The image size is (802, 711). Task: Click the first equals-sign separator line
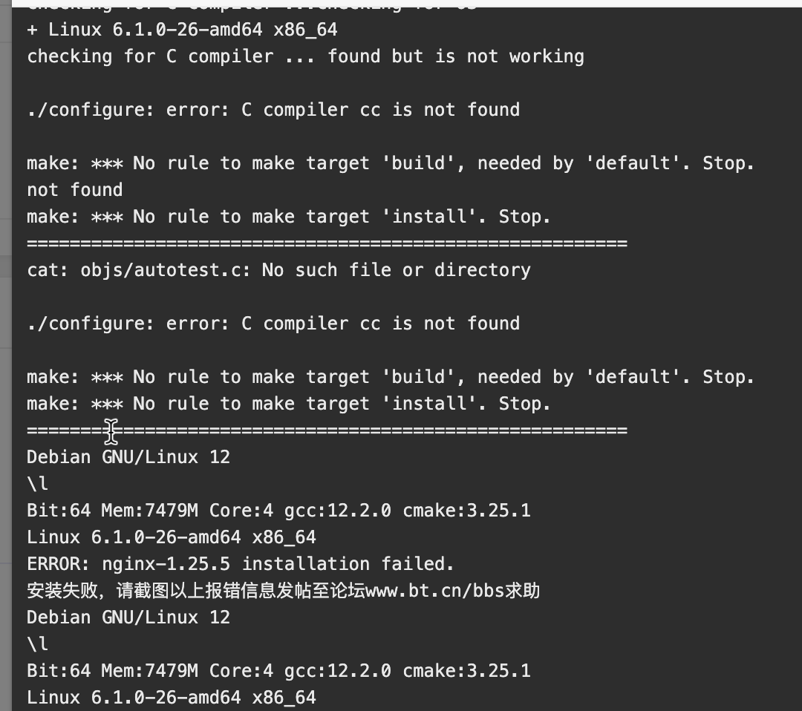tap(327, 243)
